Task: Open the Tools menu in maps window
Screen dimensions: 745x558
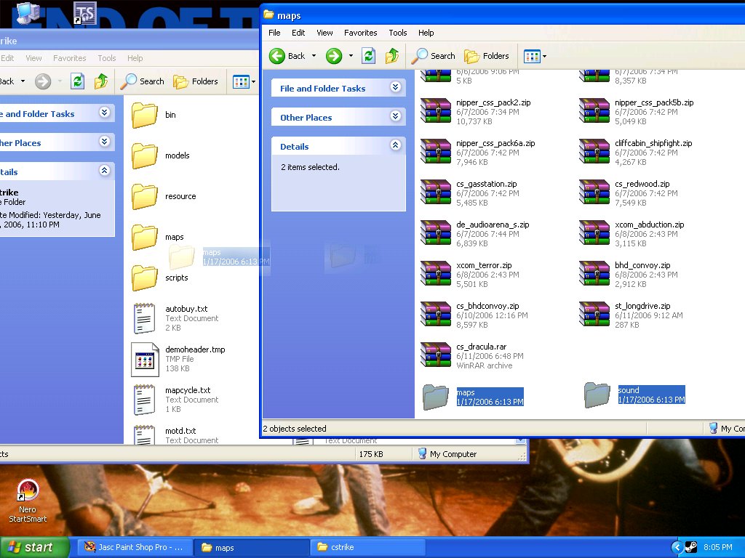Action: coord(397,33)
